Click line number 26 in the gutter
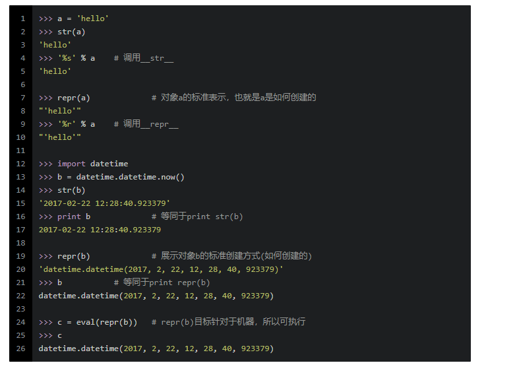Viewport: 517px width, 365px height. (21, 348)
